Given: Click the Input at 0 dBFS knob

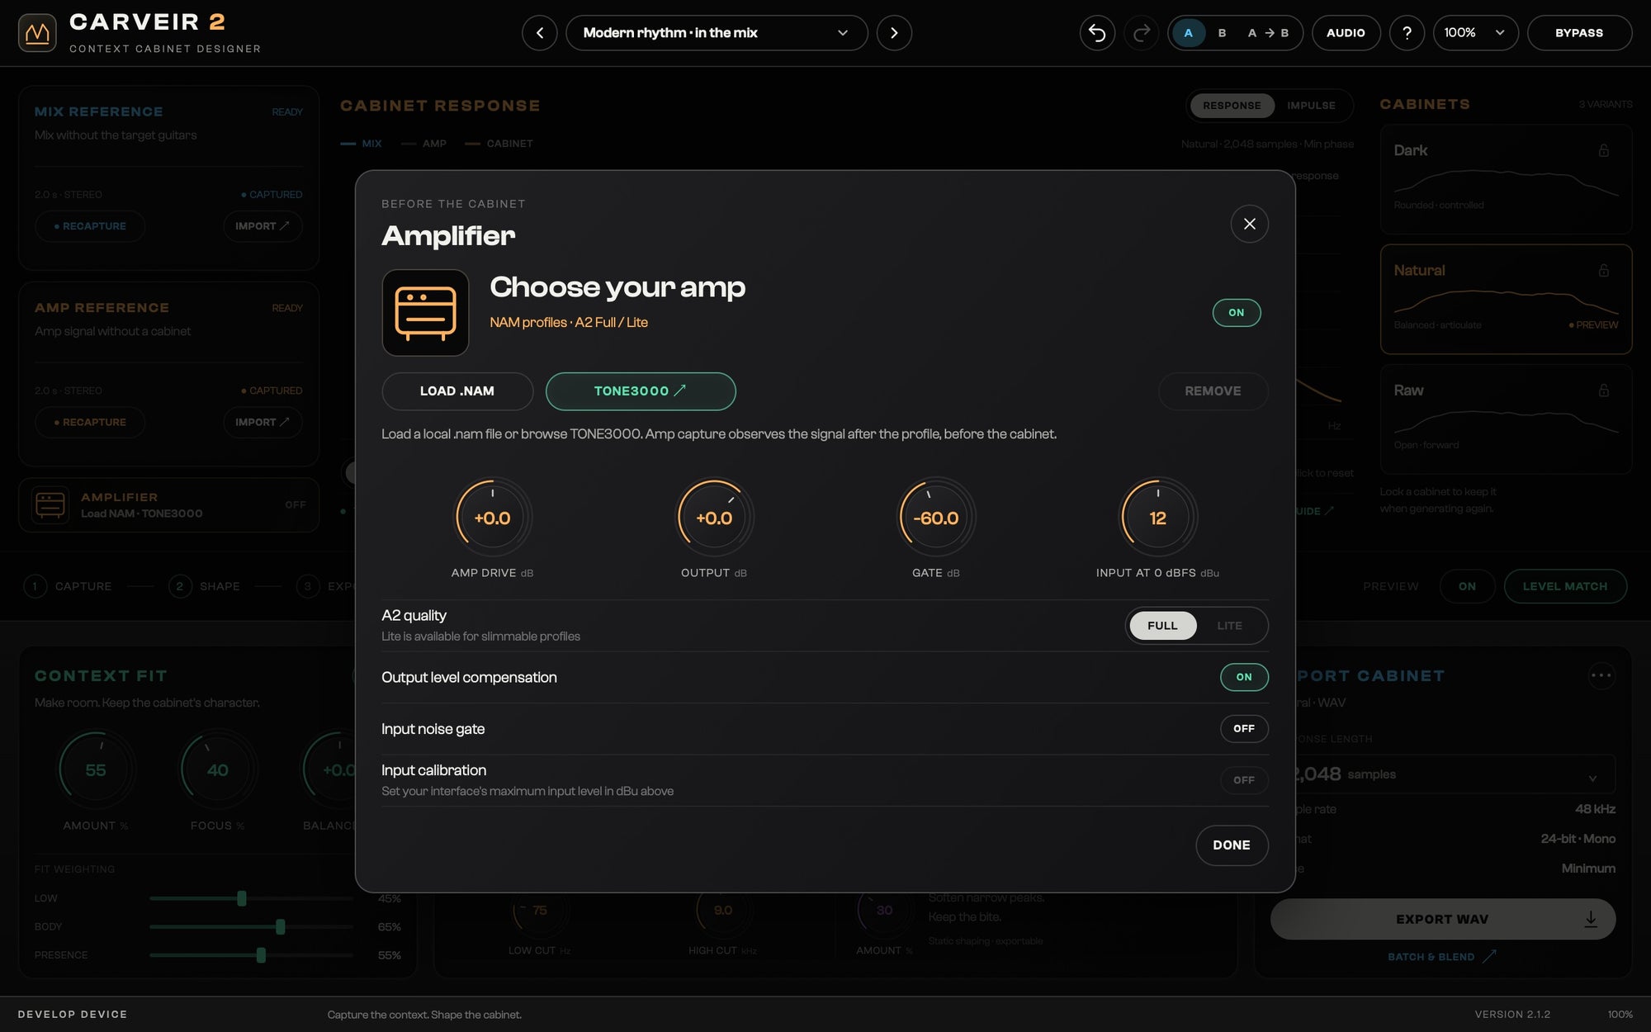Looking at the screenshot, I should (x=1158, y=518).
